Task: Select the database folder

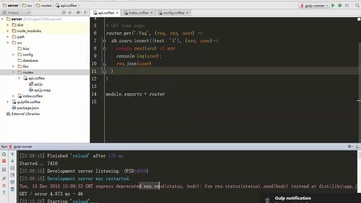Action: coord(28,60)
